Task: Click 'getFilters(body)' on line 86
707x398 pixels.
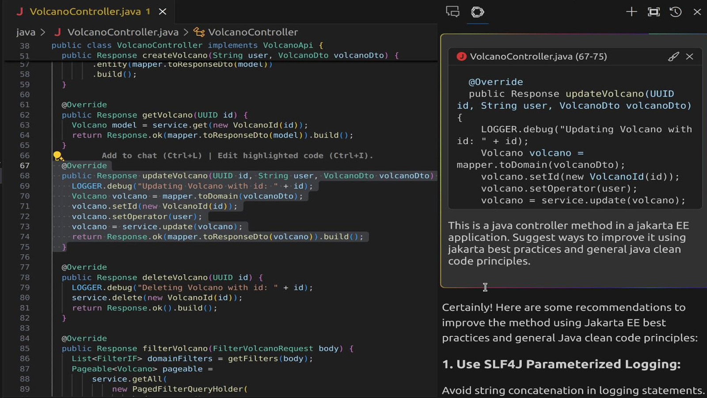Action: (268, 359)
